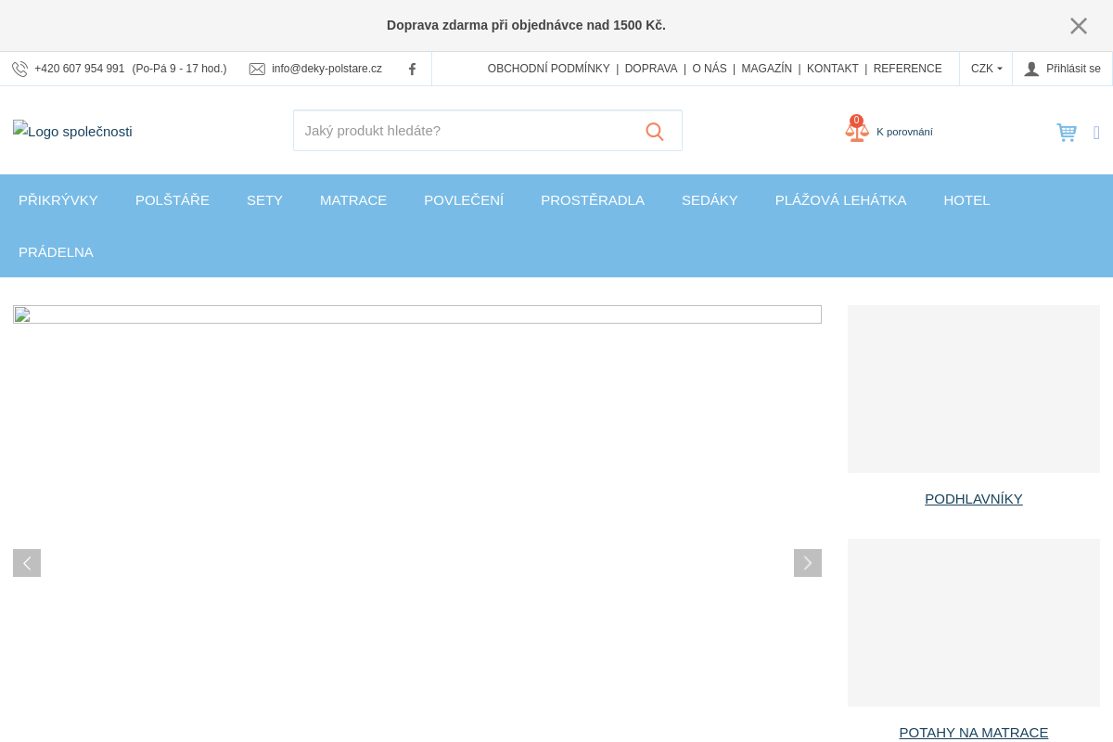
Task: Close the free shipping banner
Action: coord(1079,26)
